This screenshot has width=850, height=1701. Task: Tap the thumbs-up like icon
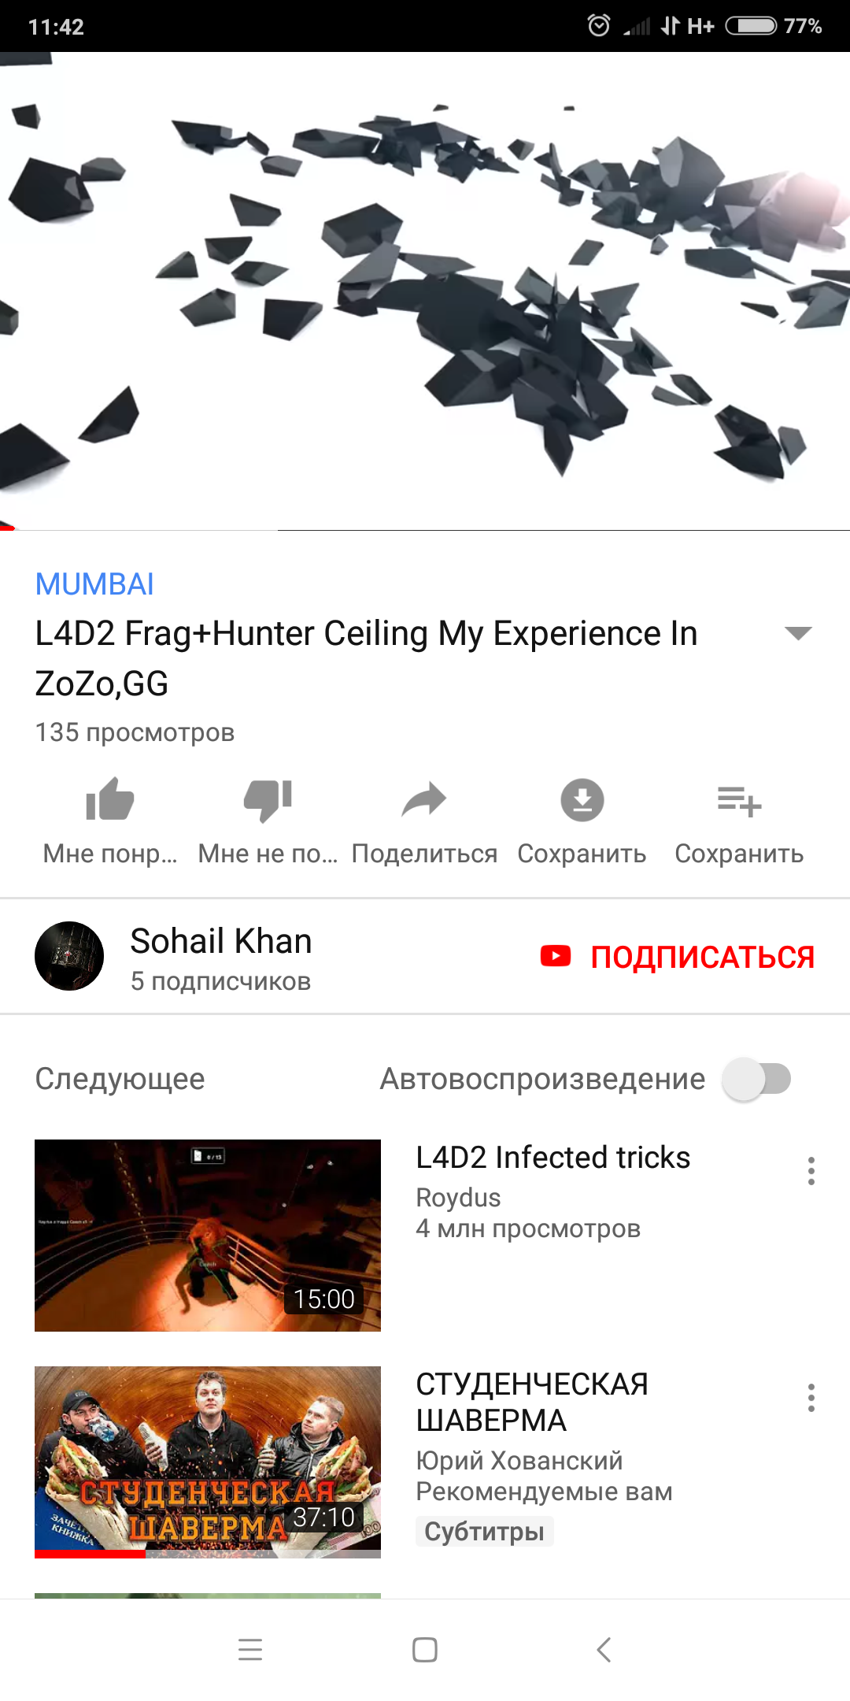click(x=110, y=799)
